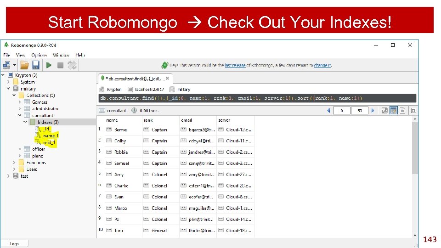Expand the test database node
441x248 pixels.
[x=8, y=176]
